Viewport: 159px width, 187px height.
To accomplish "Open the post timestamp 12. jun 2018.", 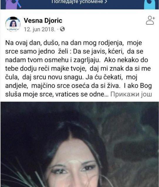I will 40,29.
